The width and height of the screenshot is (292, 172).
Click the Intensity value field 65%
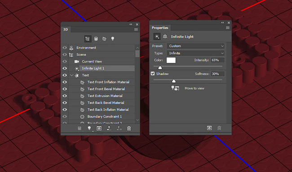point(217,60)
